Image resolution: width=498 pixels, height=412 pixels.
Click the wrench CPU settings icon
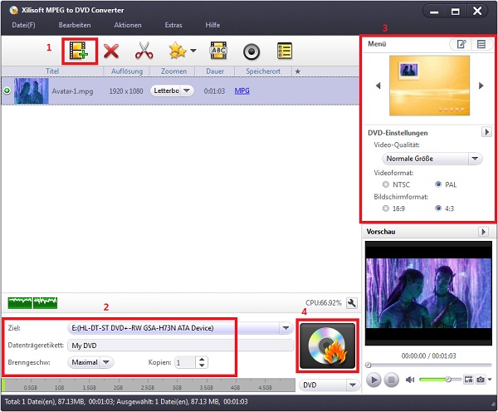(352, 303)
